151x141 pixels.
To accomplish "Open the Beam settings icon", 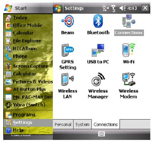I will pyautogui.click(x=67, y=21).
